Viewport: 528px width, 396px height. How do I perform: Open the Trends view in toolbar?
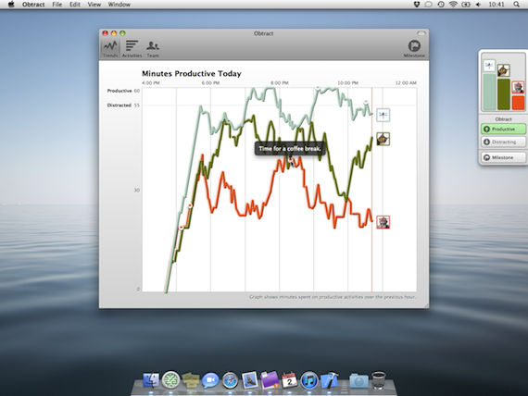(110, 49)
